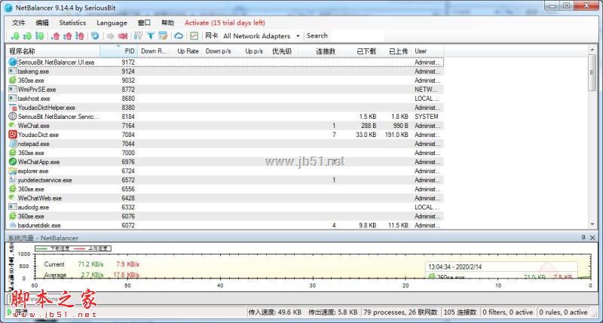The width and height of the screenshot is (603, 323).
Task: Click the WeChatApp.exe green process icon
Action: [x=13, y=162]
